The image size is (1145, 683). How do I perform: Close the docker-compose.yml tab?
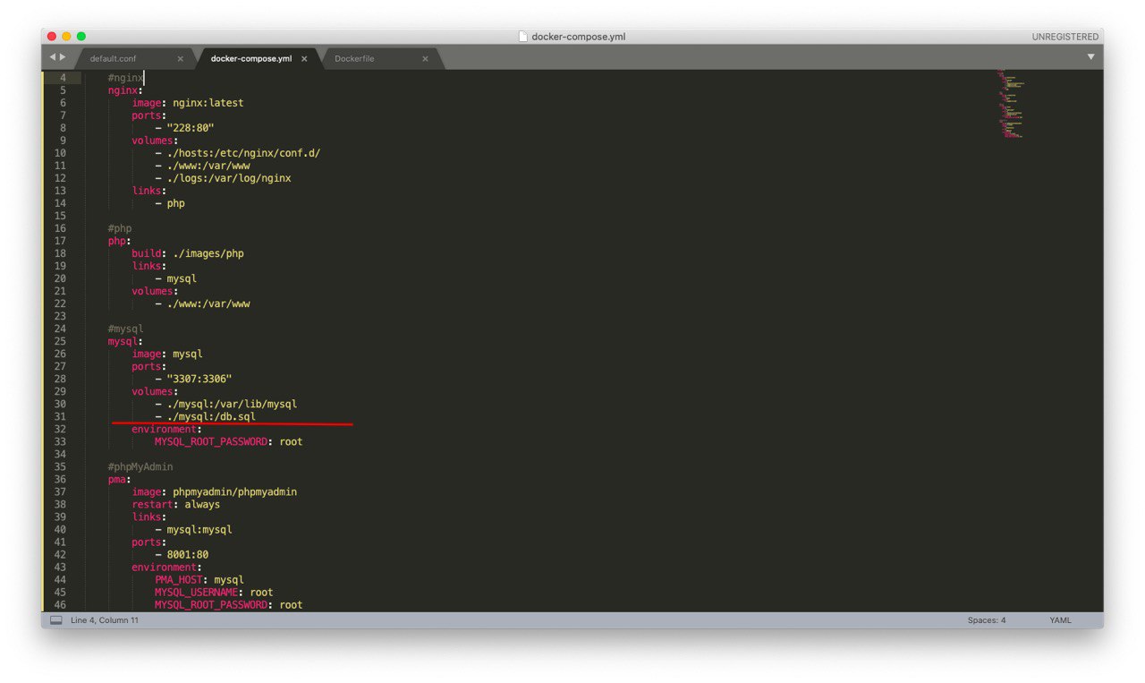point(304,59)
